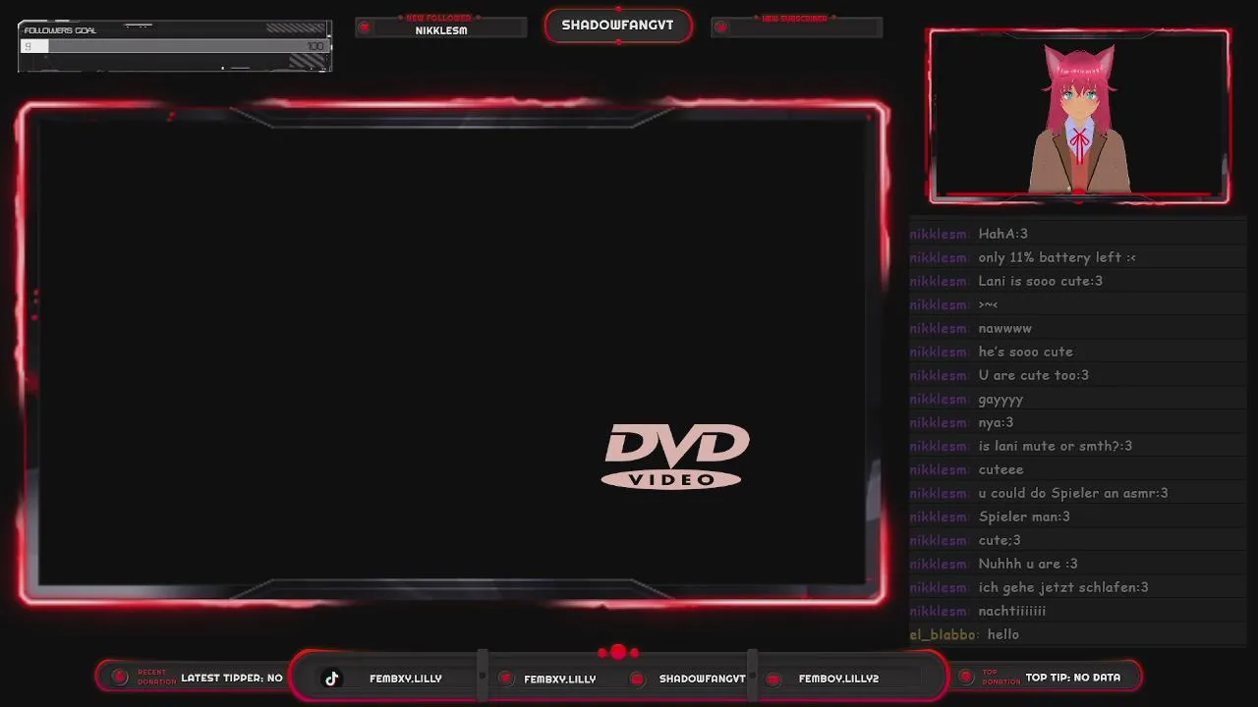Click chat message 'nawwww'
Screen dimensions: 1258x707
[x=1004, y=328]
